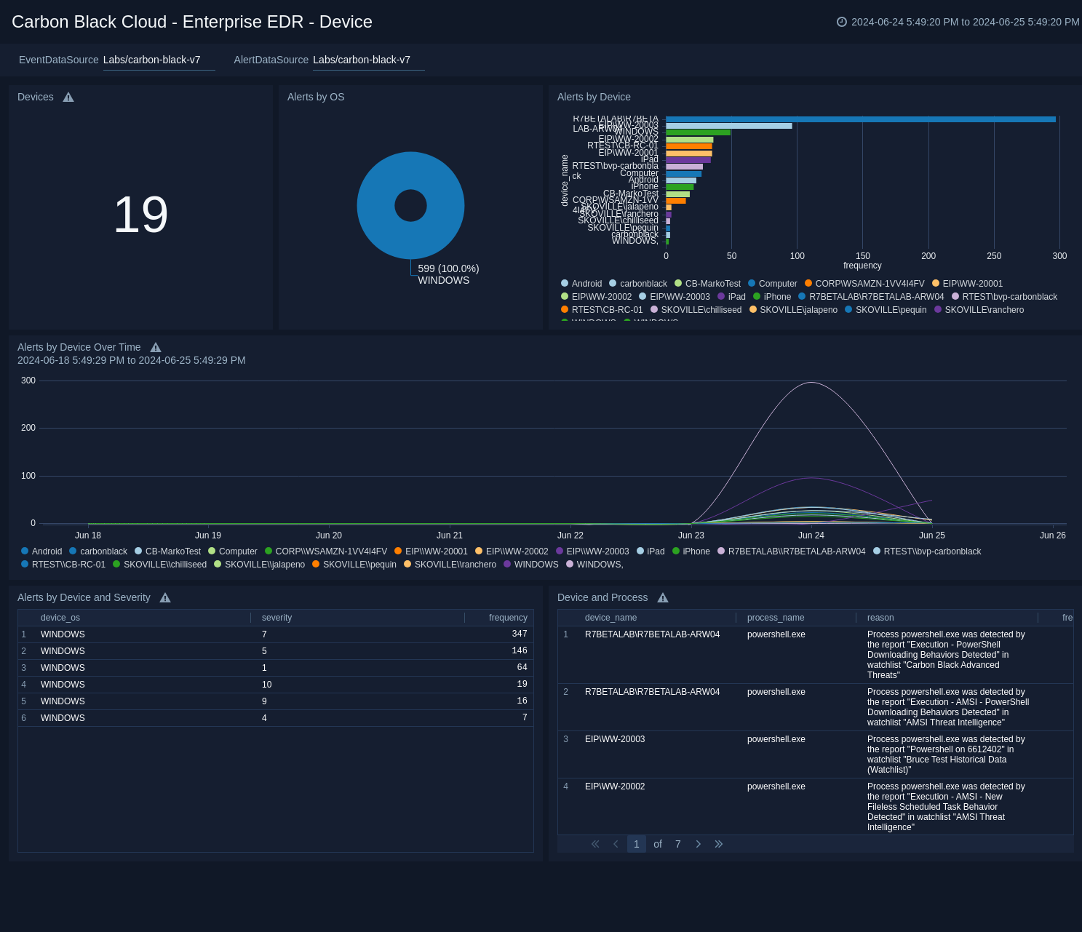Screen dimensions: 1082x932
Task: Click the colored dot next to CB-MarkoTest legend entry
Action: (678, 283)
